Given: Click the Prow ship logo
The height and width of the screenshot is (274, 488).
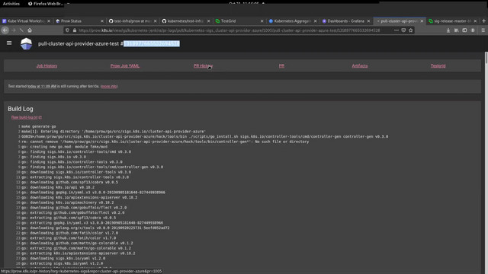Looking at the screenshot, I should tap(26, 44).
